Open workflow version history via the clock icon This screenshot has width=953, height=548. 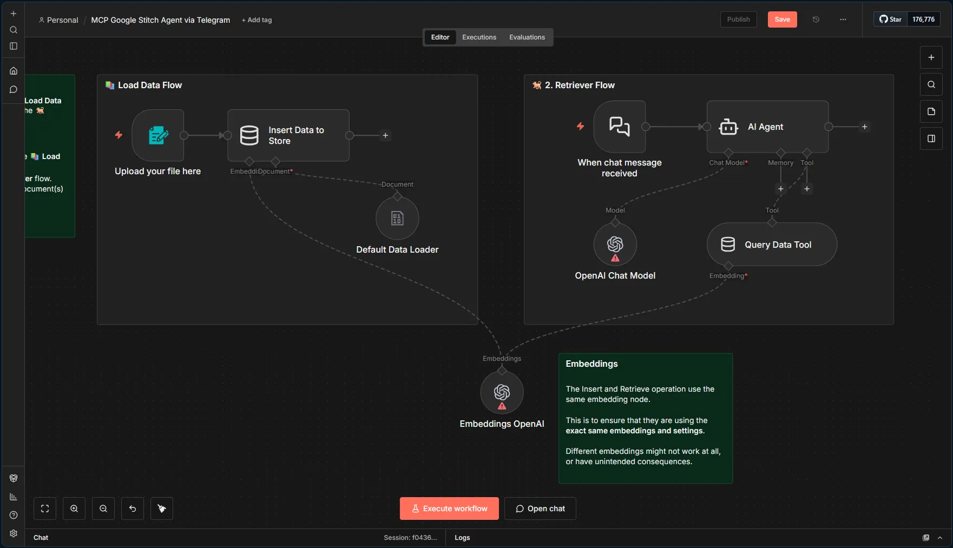816,19
